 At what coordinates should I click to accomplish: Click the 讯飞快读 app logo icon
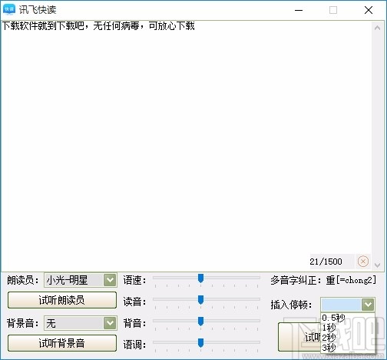pyautogui.click(x=9, y=9)
